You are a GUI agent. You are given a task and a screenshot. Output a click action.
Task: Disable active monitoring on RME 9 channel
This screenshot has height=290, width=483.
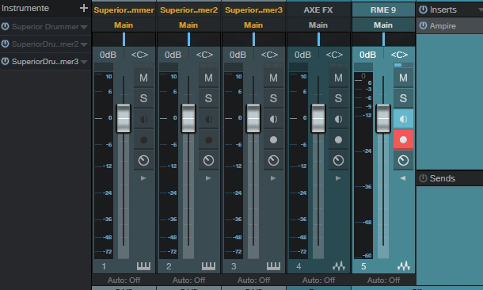point(403,119)
